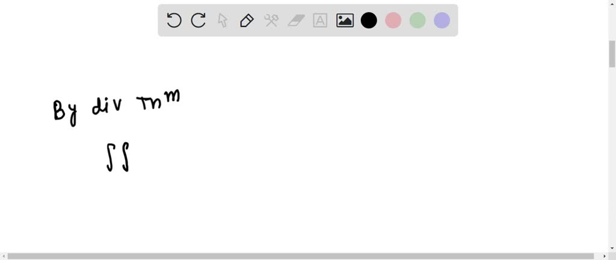Select the text box tool
Viewport: 616px width, 260px height.
coord(320,20)
